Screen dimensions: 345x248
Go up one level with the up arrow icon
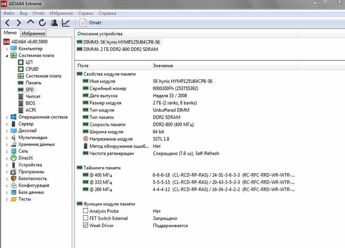coord(30,22)
